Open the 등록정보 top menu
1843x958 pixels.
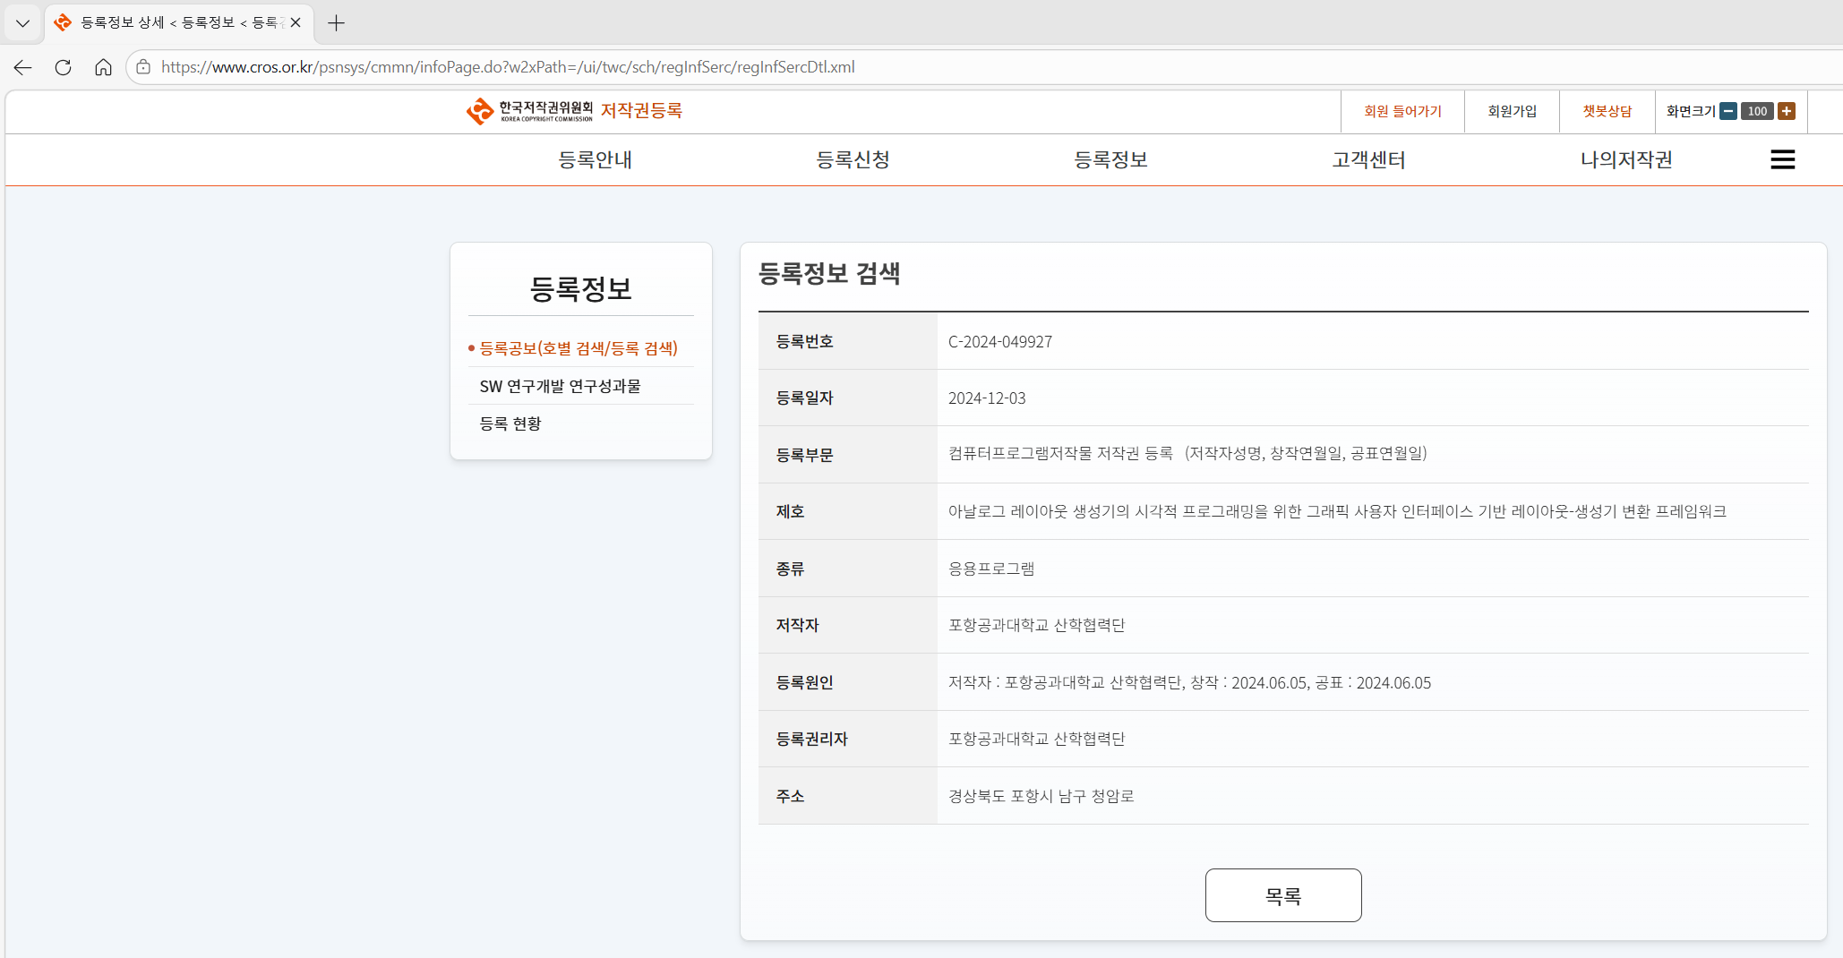click(x=1110, y=159)
